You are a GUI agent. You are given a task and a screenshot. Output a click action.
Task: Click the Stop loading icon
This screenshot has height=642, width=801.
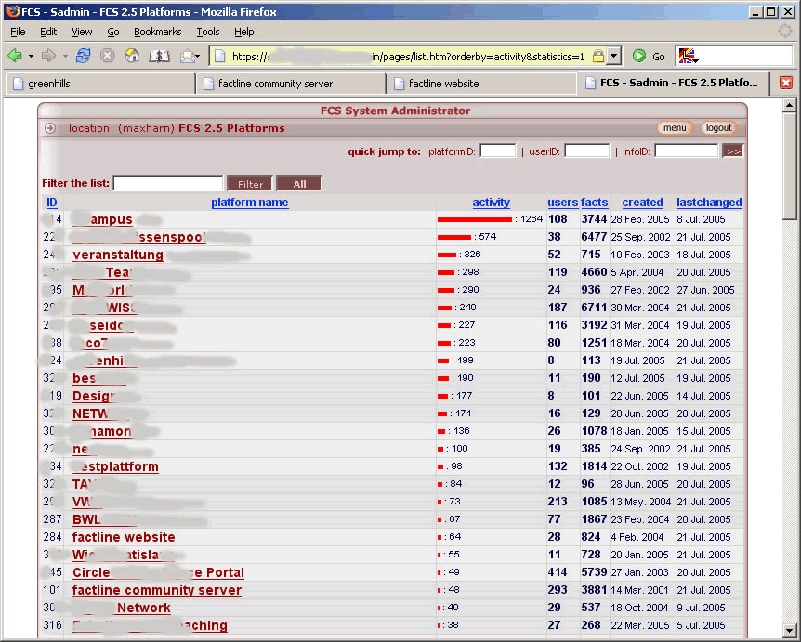coord(107,56)
